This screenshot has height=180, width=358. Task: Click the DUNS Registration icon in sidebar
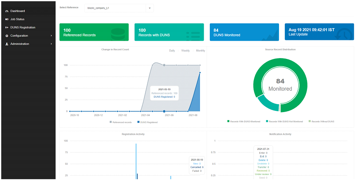[x=7, y=28]
